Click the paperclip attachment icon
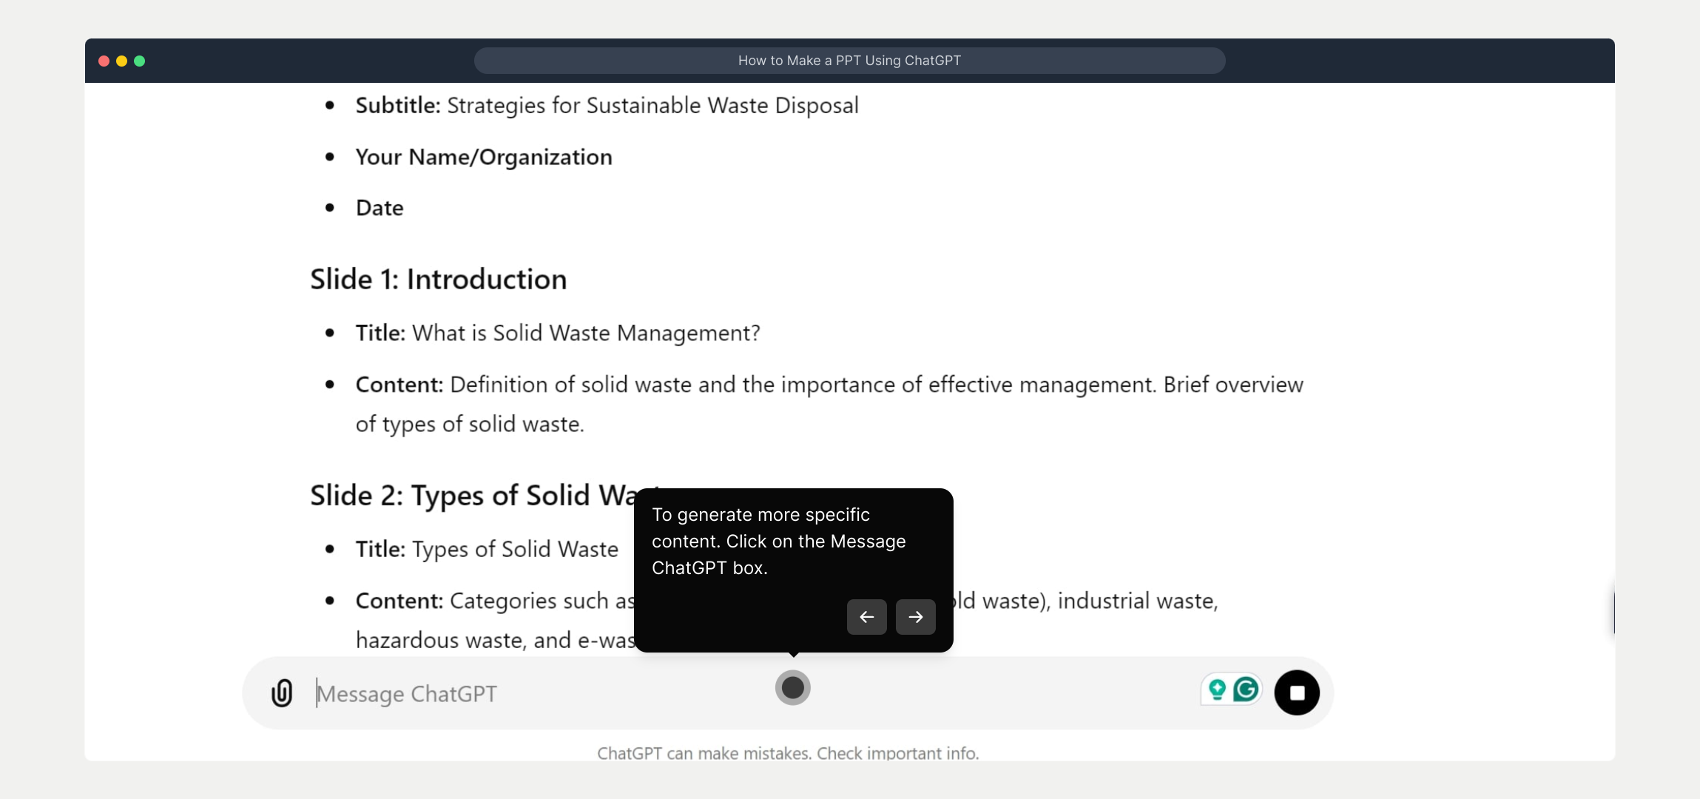The width and height of the screenshot is (1700, 799). [282, 692]
